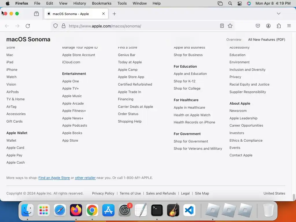This screenshot has width=296, height=222.
Task: Open the Tools menu
Action: 122,3
